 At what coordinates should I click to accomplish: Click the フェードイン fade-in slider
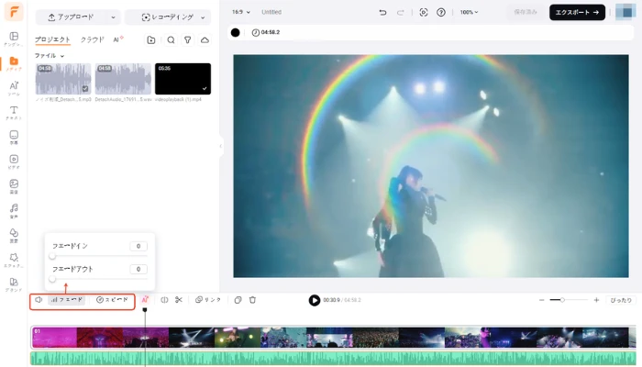99,256
